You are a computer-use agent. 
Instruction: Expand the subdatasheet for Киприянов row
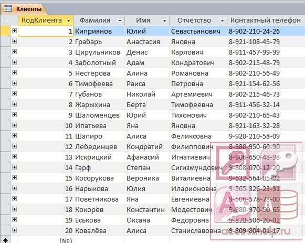coord(14,31)
